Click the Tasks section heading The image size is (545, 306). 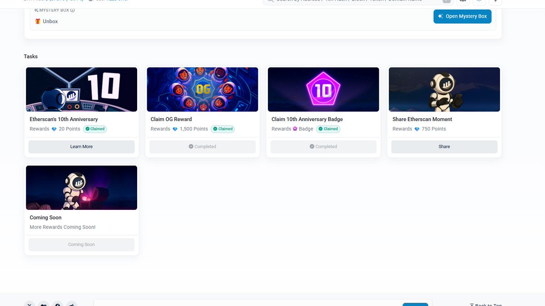point(31,57)
